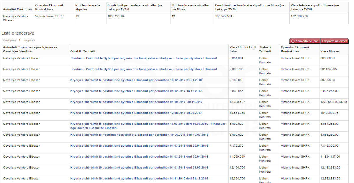Open 01.03.2016 deri 30.04.2016 tender worth 7,870,270
The width and height of the screenshot is (354, 183).
point(139,146)
